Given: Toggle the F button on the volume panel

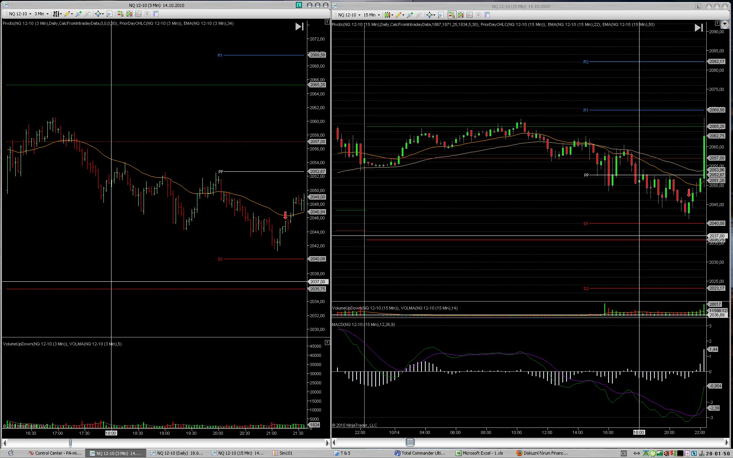Looking at the screenshot, I should [327, 342].
